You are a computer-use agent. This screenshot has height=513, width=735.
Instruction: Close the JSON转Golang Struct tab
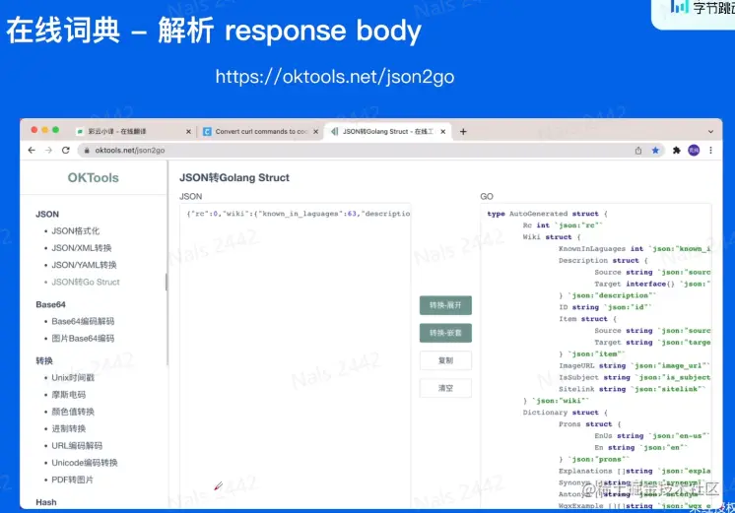coord(443,132)
